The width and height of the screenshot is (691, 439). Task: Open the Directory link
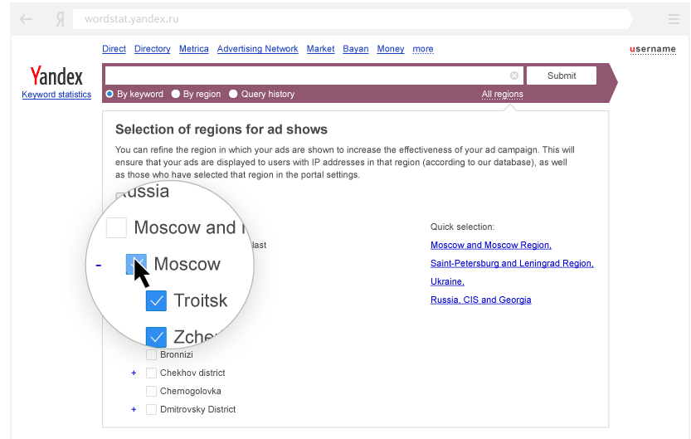point(153,49)
